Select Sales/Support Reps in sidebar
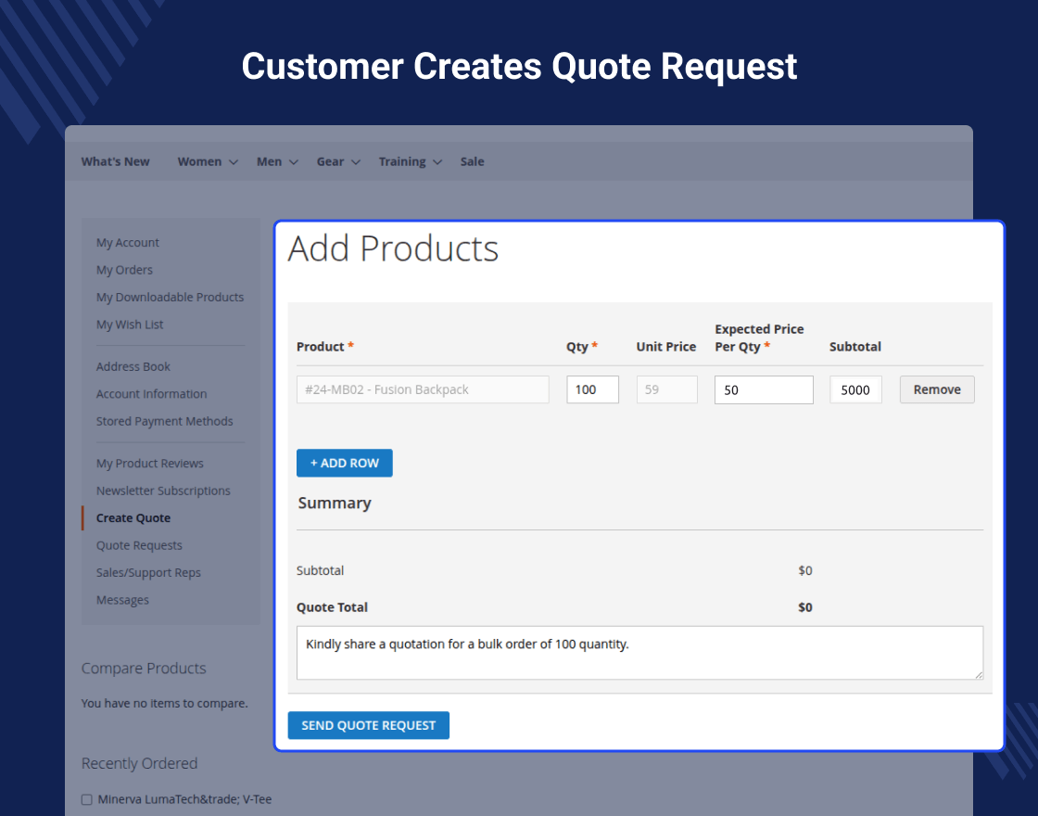 [148, 572]
